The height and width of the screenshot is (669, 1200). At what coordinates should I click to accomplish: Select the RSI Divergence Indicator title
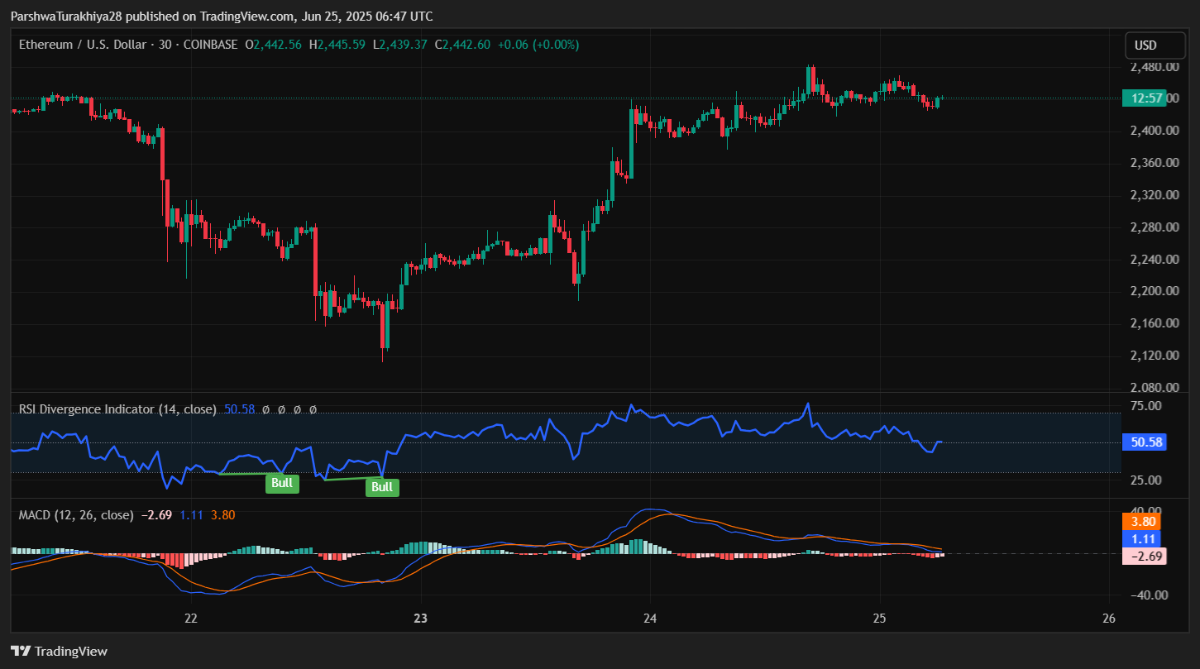tap(117, 409)
